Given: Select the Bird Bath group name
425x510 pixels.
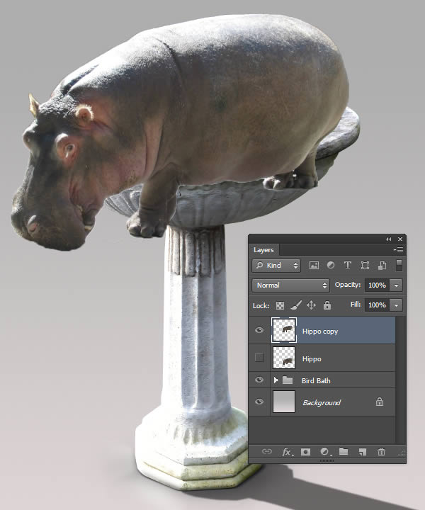Looking at the screenshot, I should click(x=316, y=380).
